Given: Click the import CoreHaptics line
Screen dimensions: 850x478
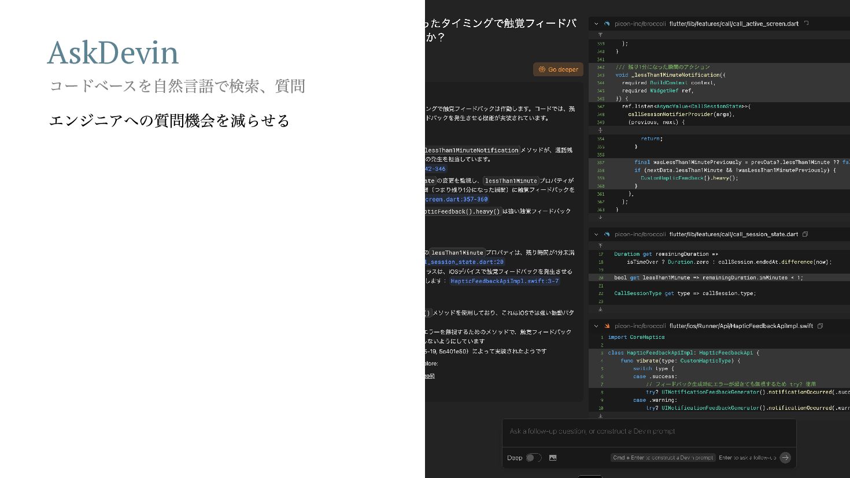Looking at the screenshot, I should point(636,337).
